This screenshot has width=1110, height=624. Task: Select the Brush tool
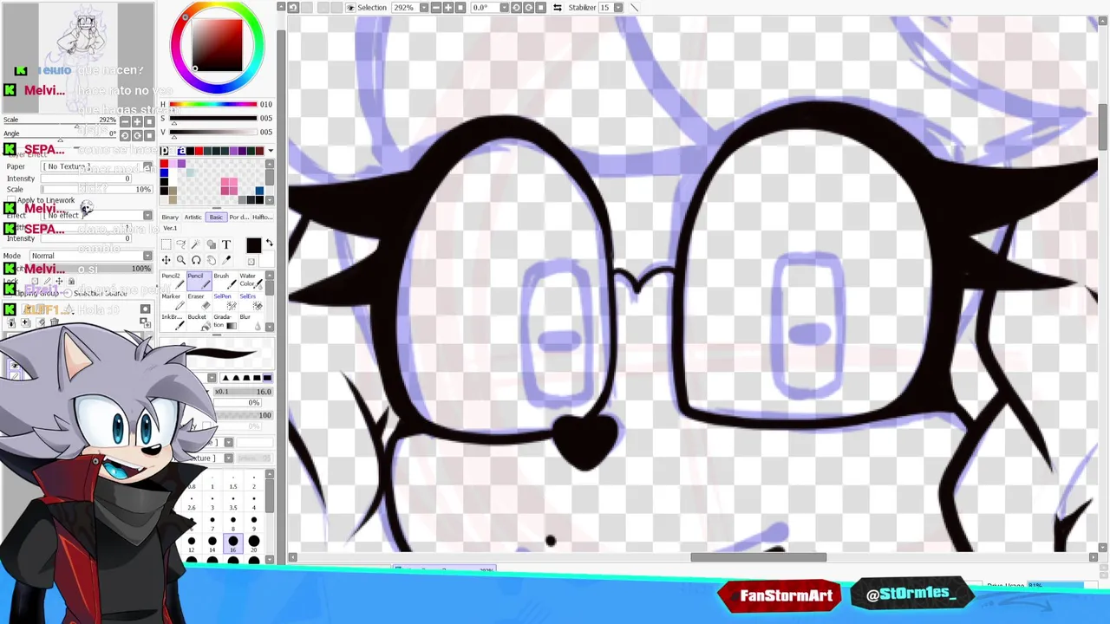225,282
